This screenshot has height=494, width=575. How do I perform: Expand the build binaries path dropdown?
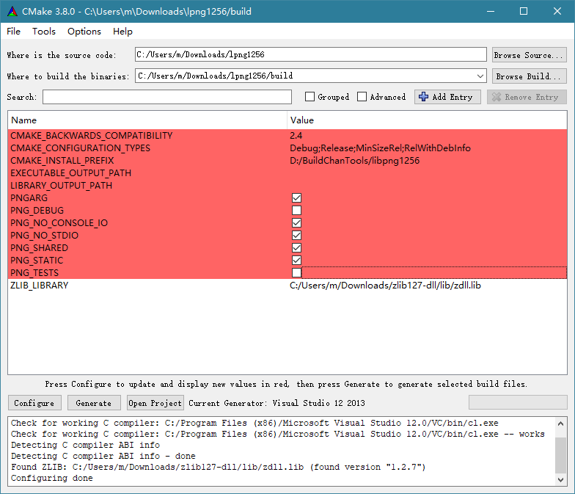click(480, 76)
